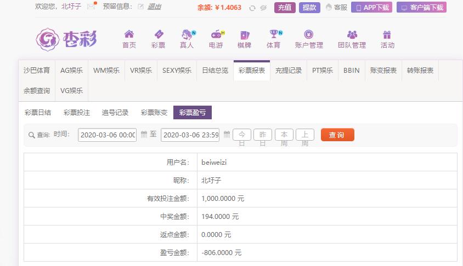Click the 体育 trophy icon
This screenshot has width=463, height=266.
tap(273, 34)
